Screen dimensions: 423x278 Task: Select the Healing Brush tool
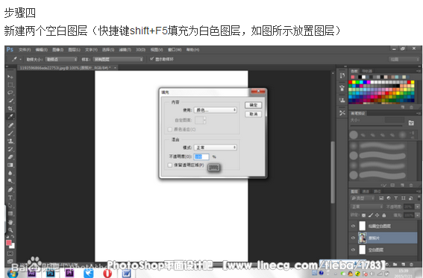click(10, 125)
